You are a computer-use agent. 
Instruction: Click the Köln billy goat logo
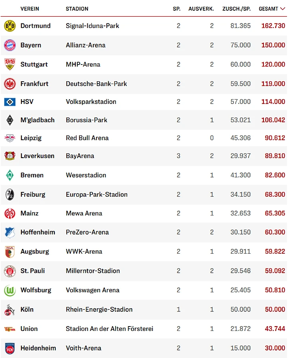click(10, 309)
